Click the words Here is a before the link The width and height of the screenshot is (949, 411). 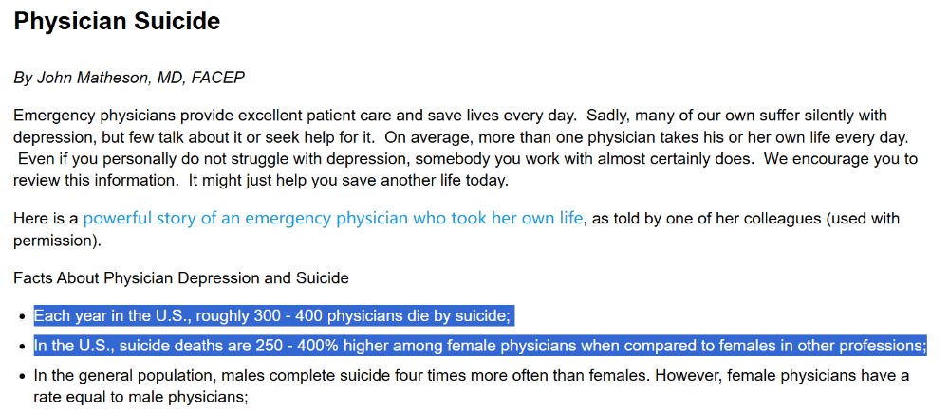tap(46, 220)
